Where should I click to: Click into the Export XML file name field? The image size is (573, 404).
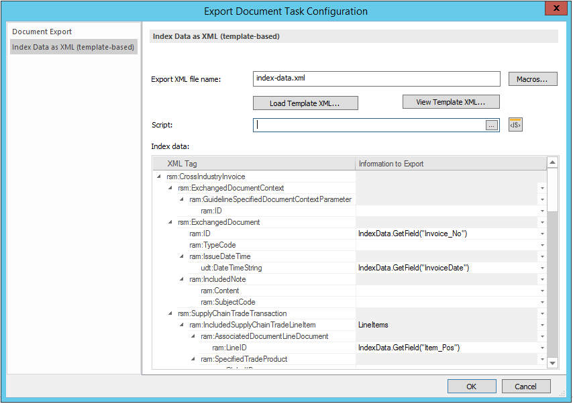[x=376, y=79]
